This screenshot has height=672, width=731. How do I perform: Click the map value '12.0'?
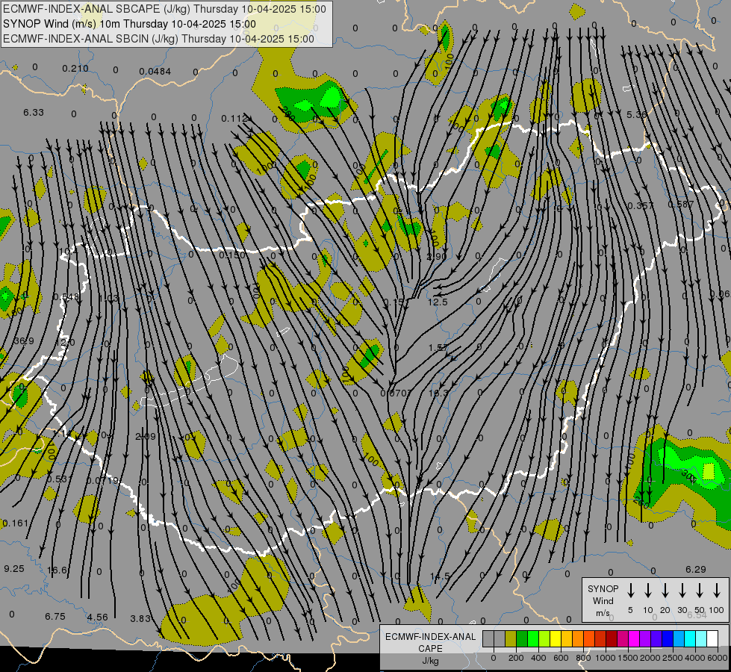pyautogui.click(x=64, y=342)
